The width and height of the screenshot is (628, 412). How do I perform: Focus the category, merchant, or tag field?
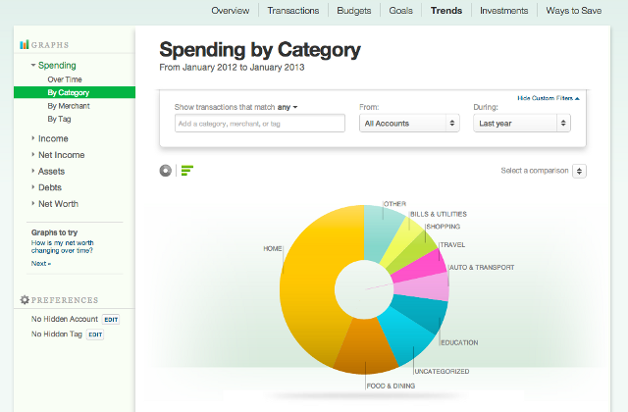259,124
